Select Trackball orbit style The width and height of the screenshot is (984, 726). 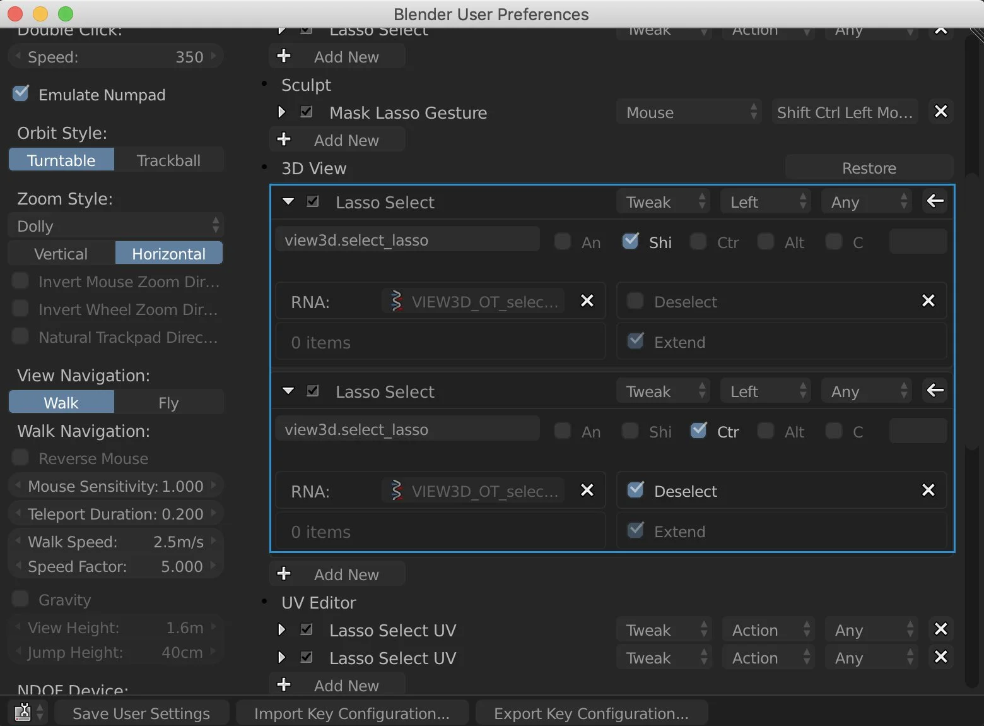coord(169,160)
